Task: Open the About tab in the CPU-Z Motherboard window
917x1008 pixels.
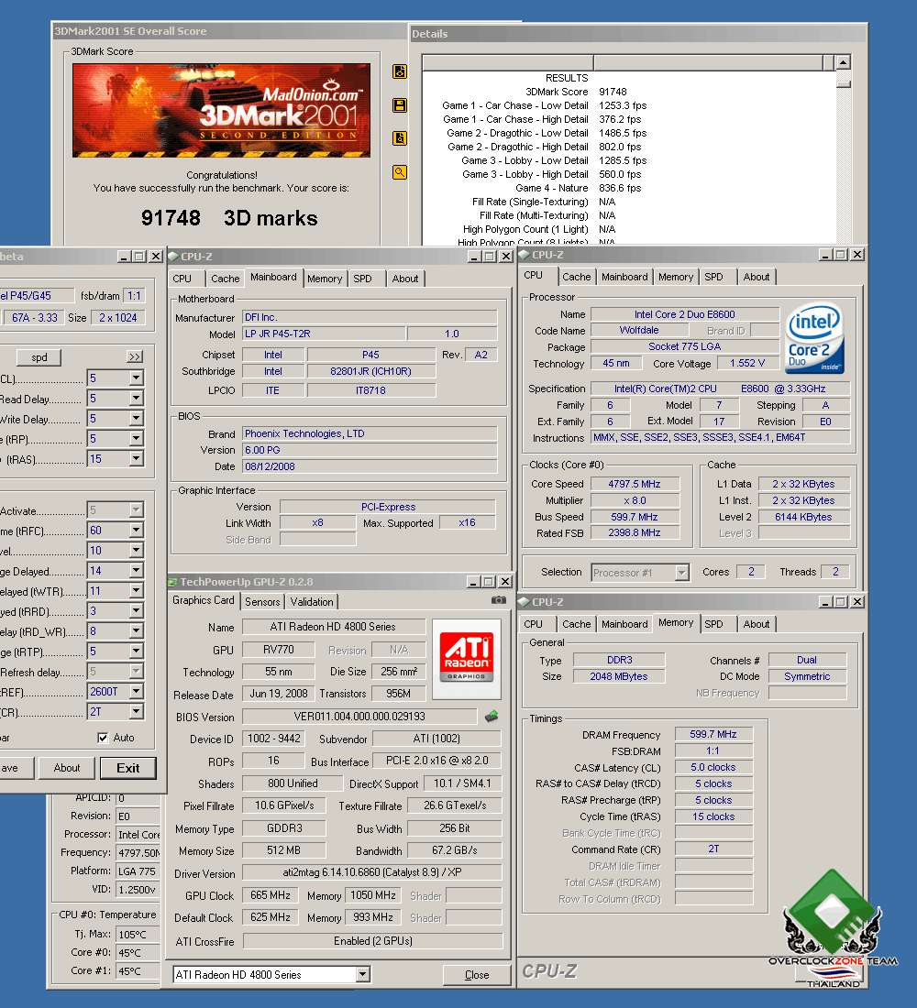Action: click(x=405, y=279)
